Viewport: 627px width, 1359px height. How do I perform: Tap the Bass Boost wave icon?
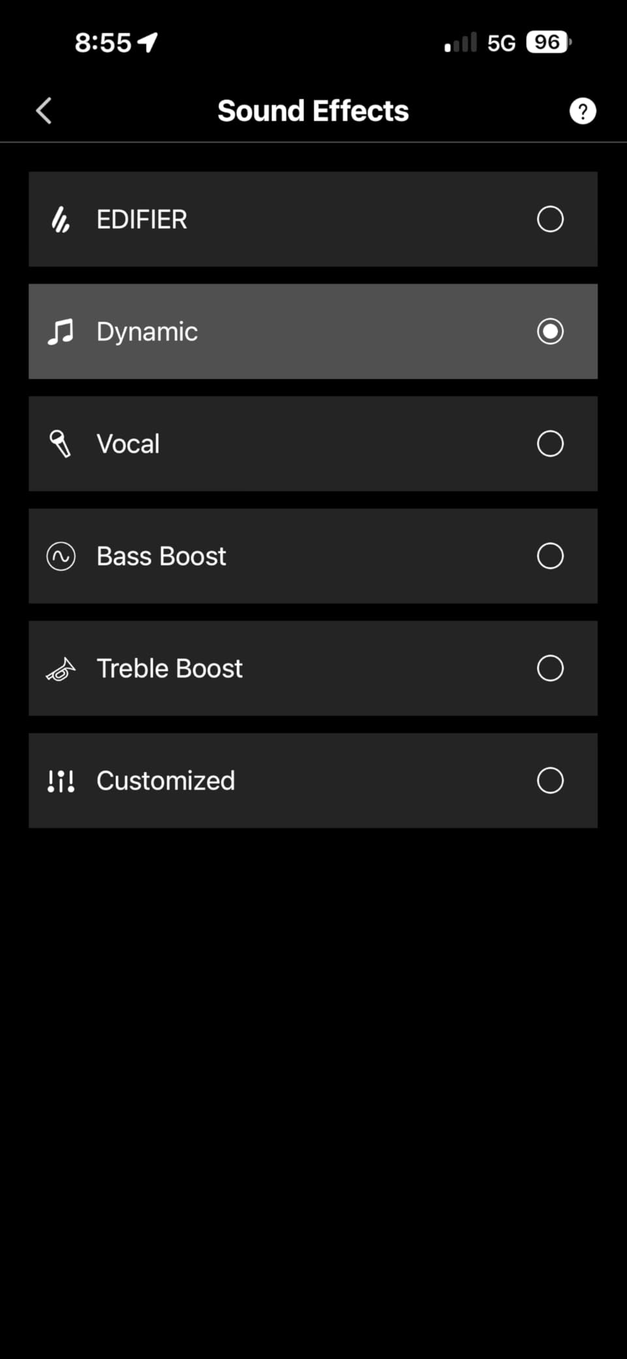coord(61,556)
